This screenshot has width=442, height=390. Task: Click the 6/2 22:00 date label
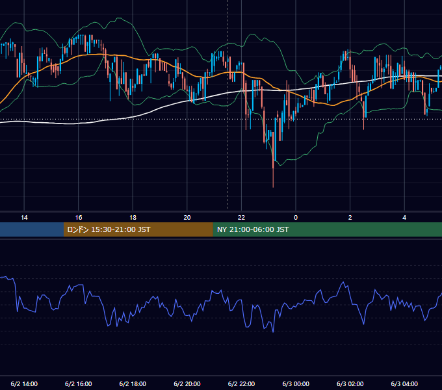[241, 383]
